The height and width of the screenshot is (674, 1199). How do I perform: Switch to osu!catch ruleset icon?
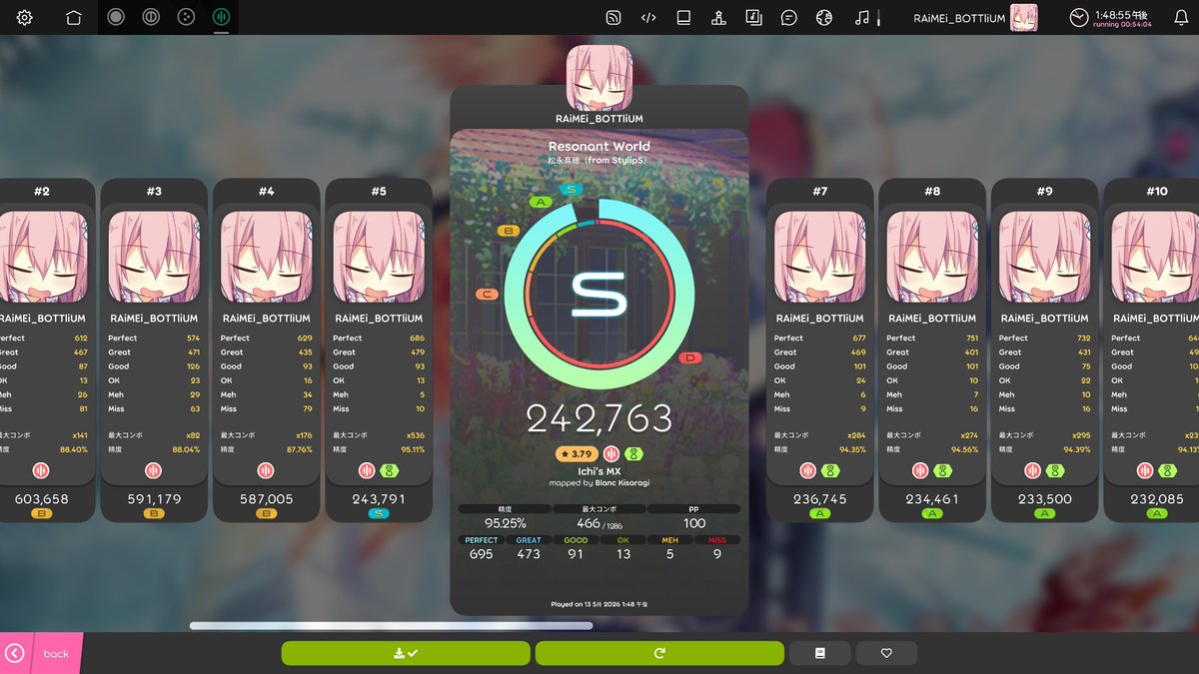tap(185, 17)
